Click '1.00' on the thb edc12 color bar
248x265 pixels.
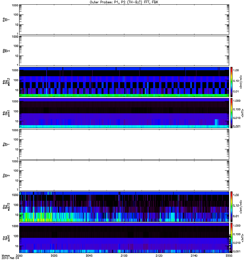[x=236, y=70]
